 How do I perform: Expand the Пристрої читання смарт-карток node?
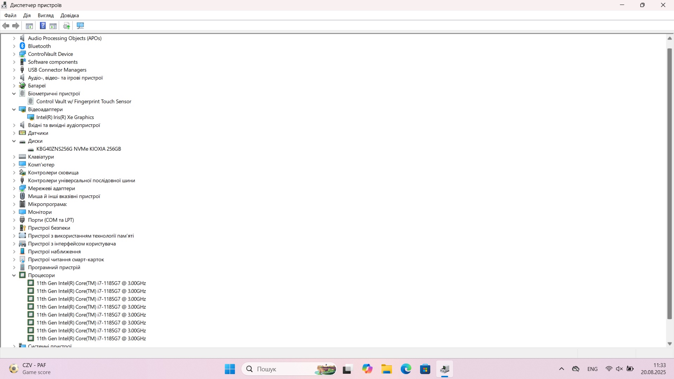point(14,260)
